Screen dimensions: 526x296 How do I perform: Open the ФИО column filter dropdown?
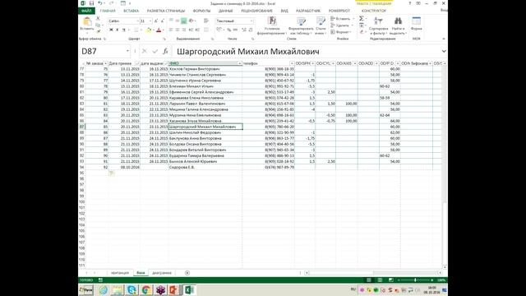click(x=239, y=63)
